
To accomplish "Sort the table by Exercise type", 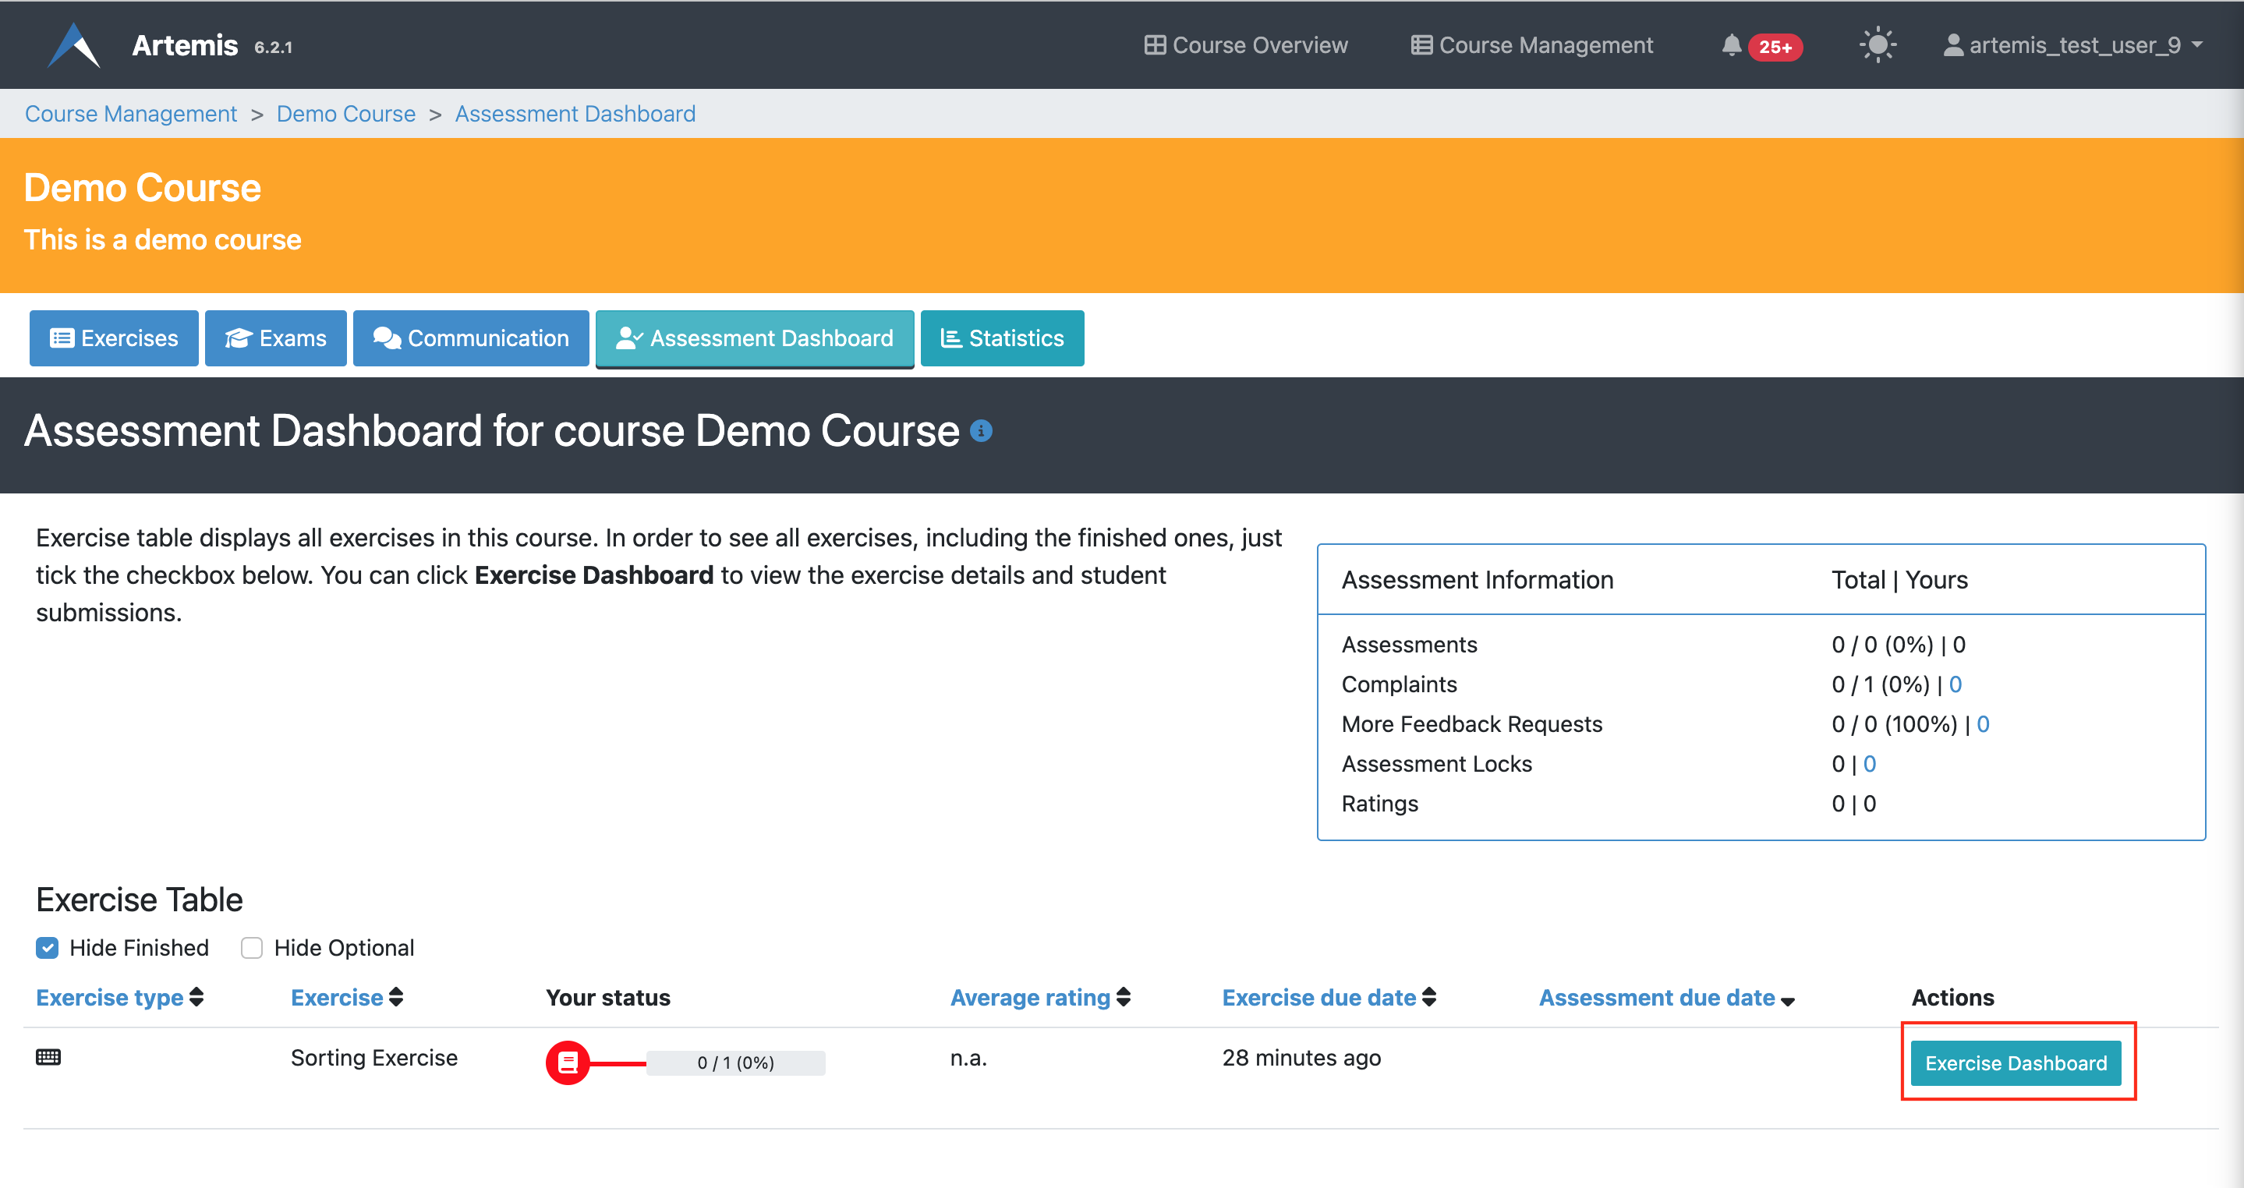I will click(119, 997).
